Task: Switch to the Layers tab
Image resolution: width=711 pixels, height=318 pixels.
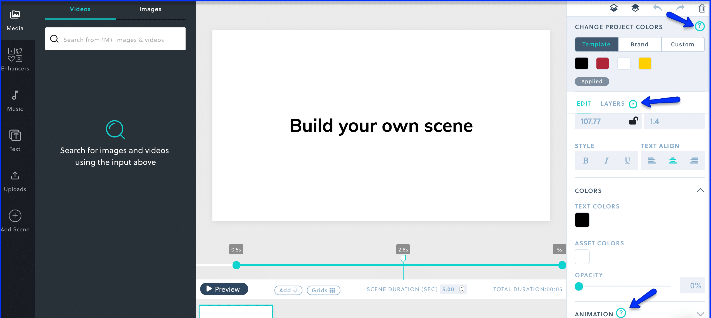Action: click(x=612, y=104)
